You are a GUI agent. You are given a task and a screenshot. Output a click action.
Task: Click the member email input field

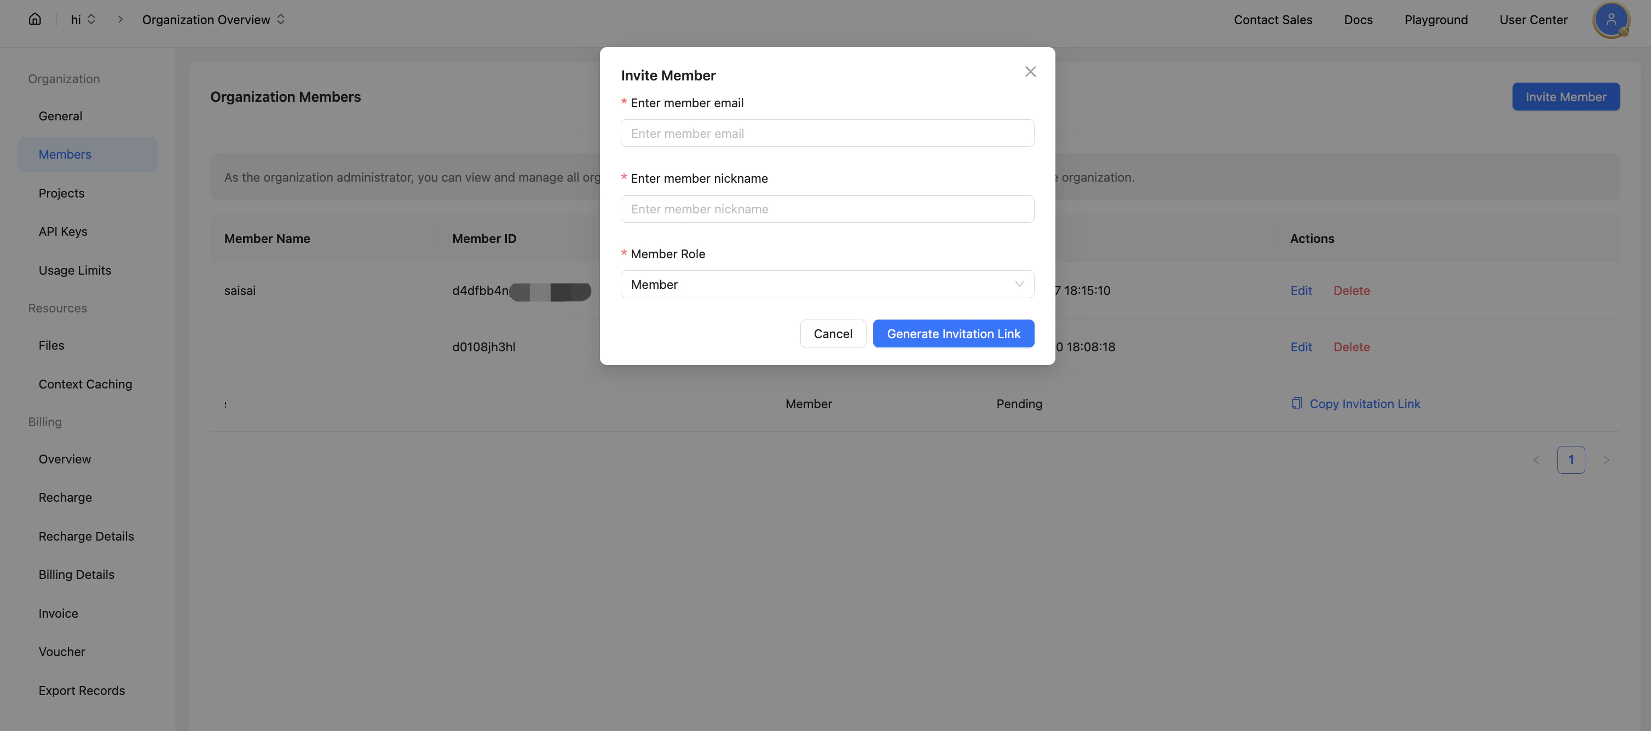pos(827,134)
